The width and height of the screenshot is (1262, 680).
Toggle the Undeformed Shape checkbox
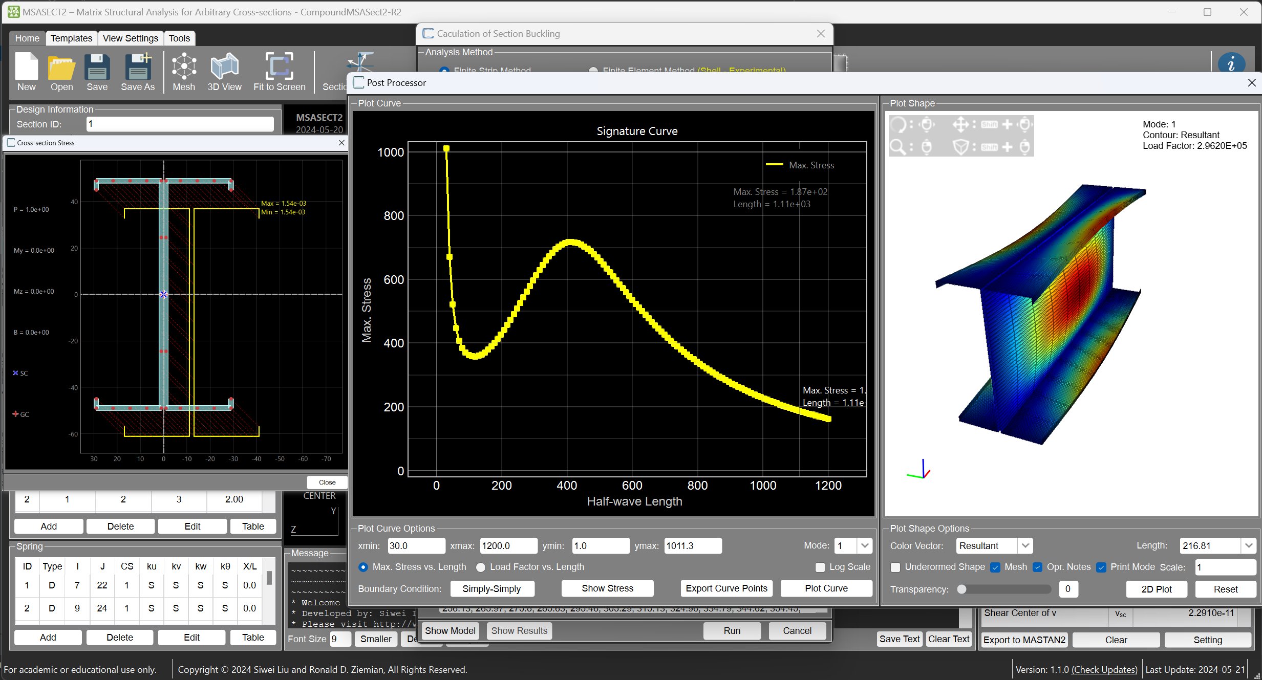895,567
